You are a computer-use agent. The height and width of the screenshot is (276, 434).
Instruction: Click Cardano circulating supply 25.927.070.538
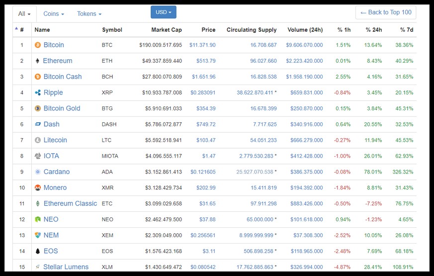pos(255,172)
